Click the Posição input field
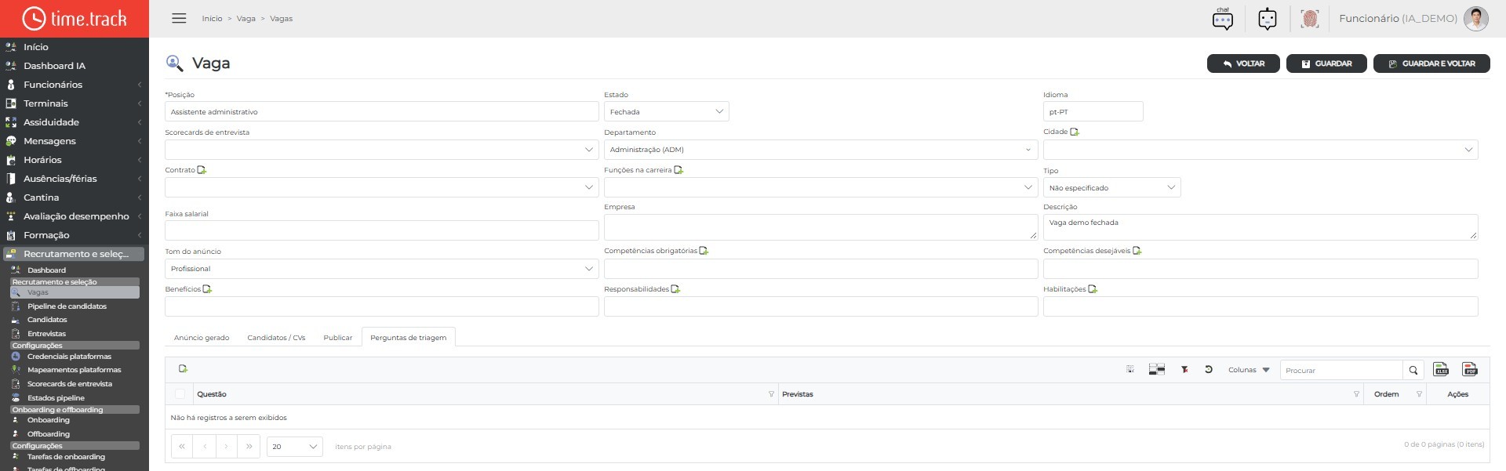 382,111
